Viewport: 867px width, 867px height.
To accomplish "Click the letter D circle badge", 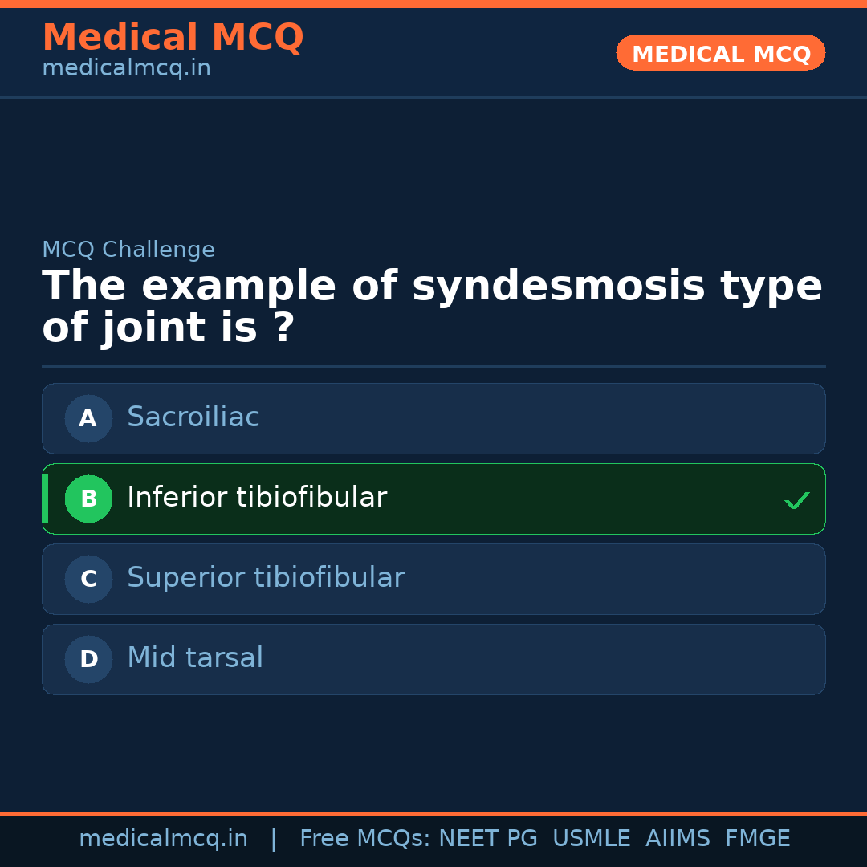I will click(88, 659).
